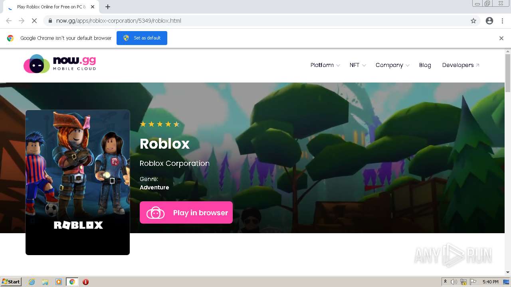Viewport: 511px width, 287px height.
Task: Click the Roblox game cover thumbnail
Action: [77, 182]
